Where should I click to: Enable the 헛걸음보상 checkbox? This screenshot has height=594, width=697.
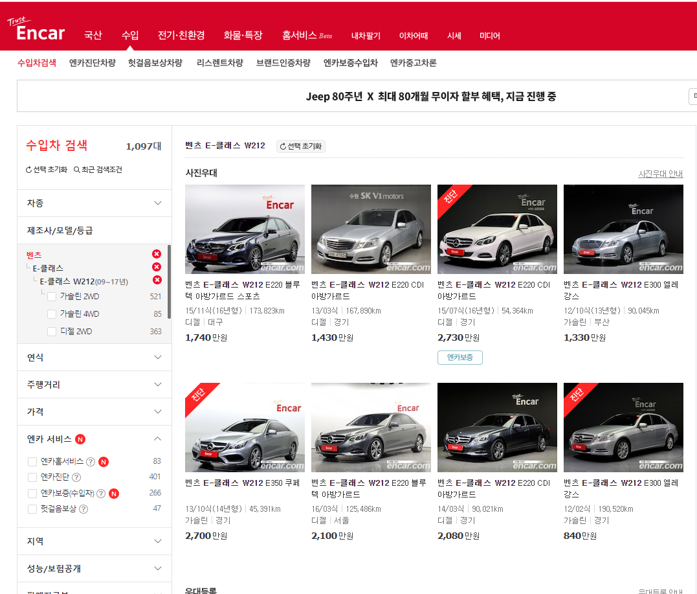(32, 509)
